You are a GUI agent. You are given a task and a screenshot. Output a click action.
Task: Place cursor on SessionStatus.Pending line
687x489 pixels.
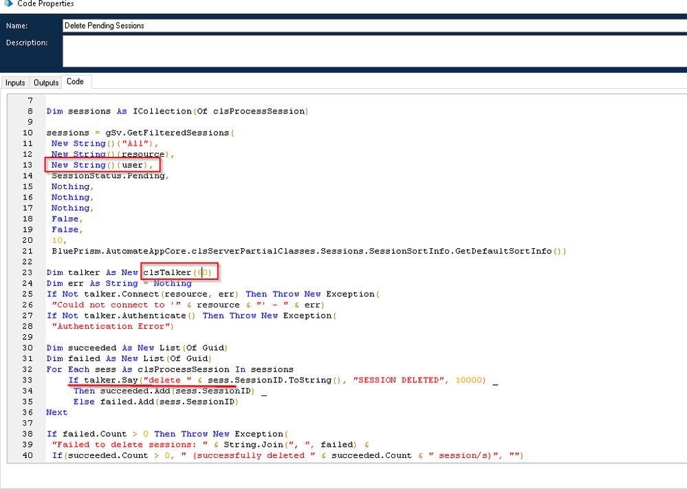tap(110, 176)
